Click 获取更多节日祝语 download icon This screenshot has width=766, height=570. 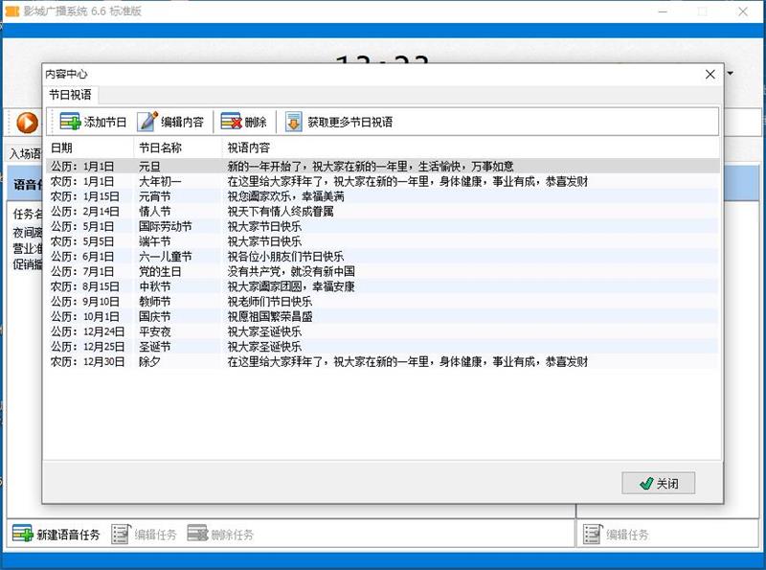pos(293,122)
